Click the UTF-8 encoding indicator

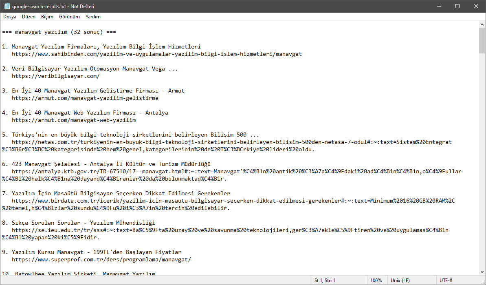[446, 281]
